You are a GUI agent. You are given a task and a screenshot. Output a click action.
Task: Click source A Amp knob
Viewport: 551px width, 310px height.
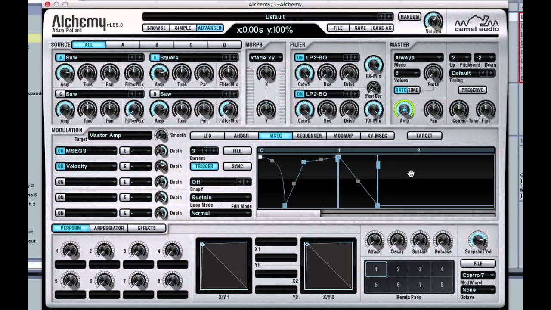(x=65, y=73)
